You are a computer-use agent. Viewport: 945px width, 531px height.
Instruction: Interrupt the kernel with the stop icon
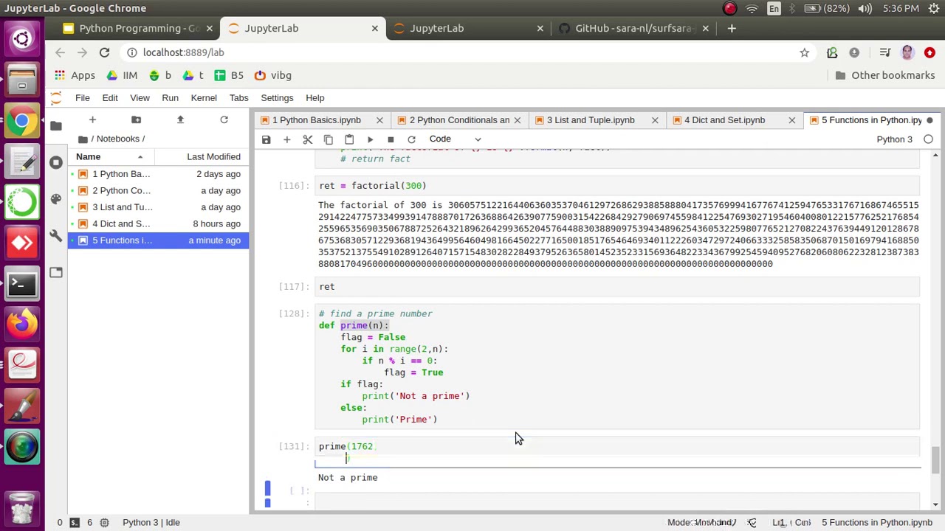click(391, 139)
